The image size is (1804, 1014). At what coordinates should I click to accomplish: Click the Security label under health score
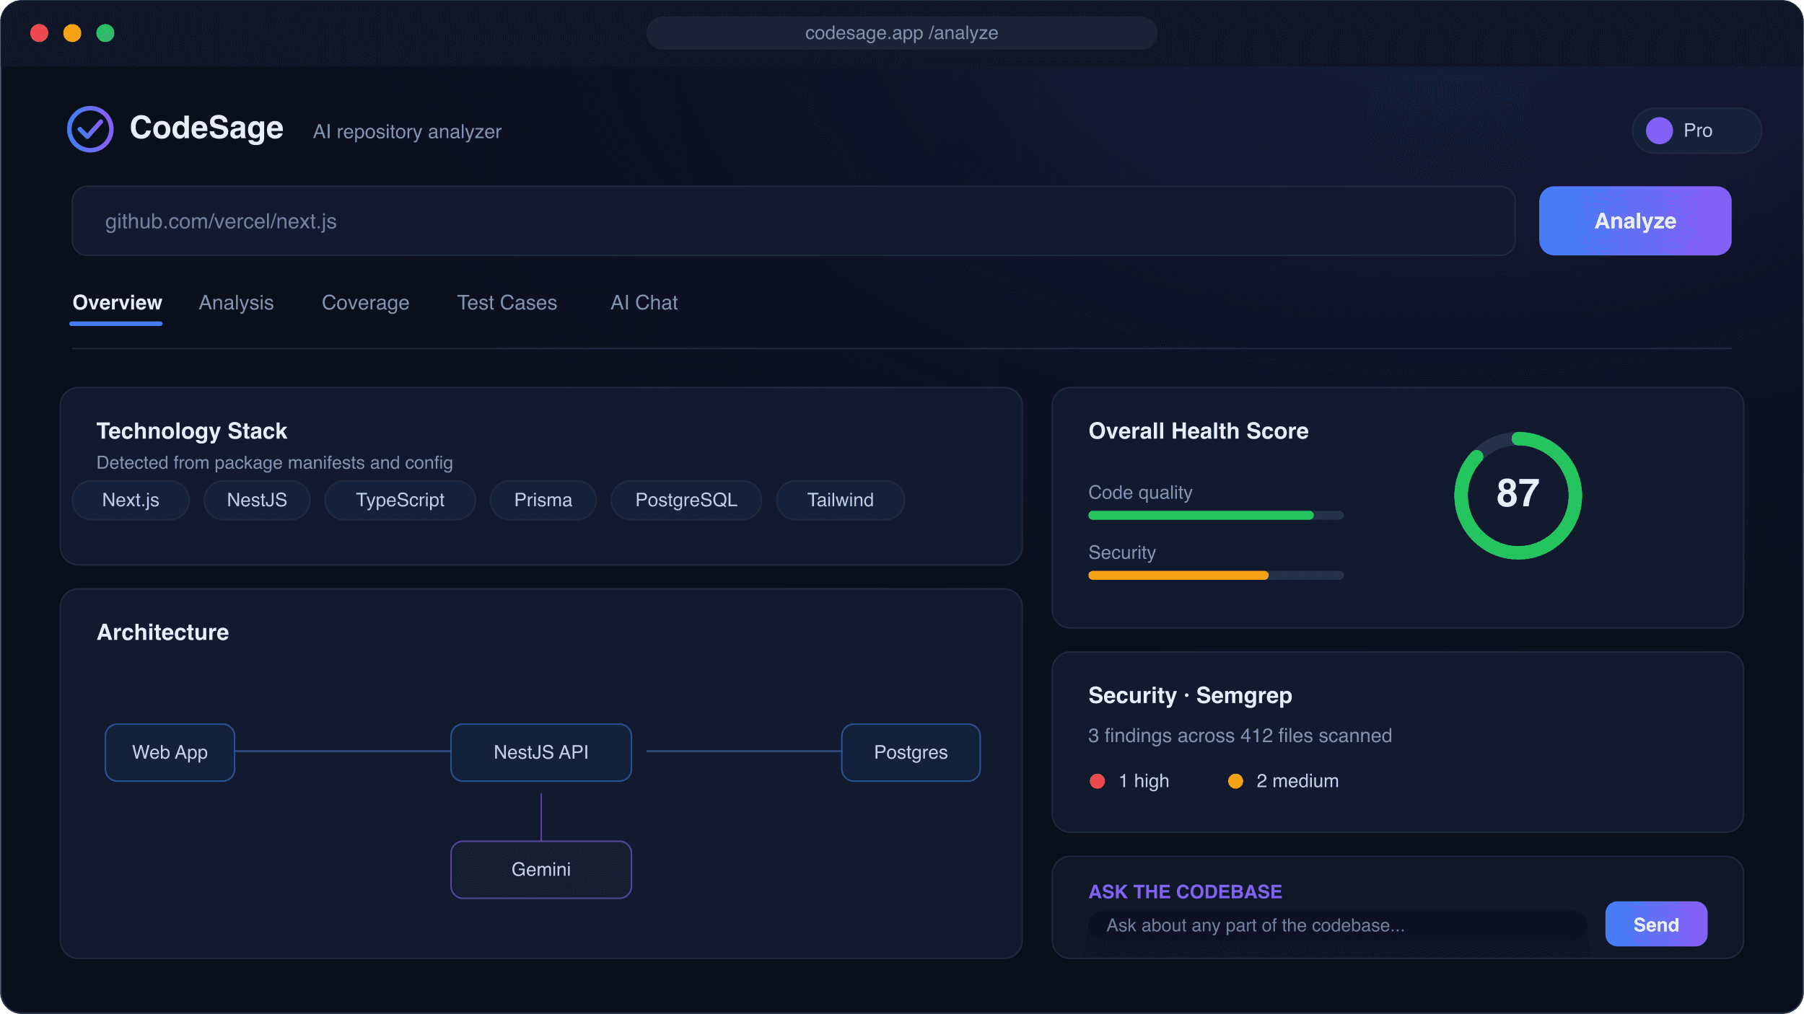point(1122,552)
